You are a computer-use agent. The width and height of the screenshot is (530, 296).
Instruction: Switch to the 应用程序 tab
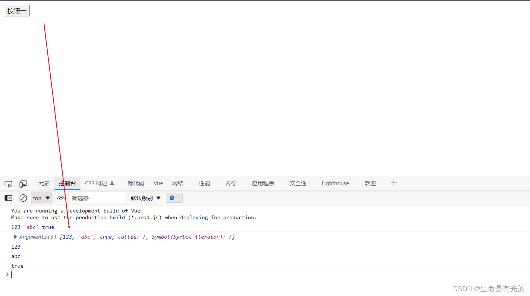pos(263,183)
